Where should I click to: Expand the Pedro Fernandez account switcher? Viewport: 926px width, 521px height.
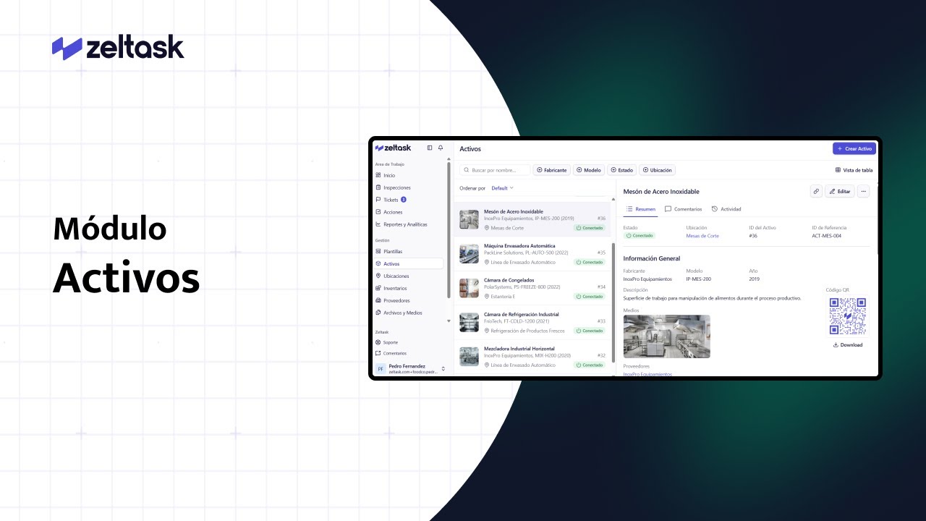click(443, 369)
